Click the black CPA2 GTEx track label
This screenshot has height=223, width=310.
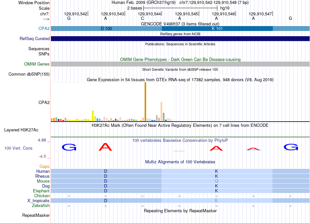[x=44, y=102]
